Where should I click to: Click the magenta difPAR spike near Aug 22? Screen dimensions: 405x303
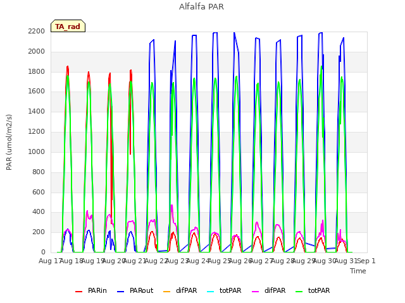[x=171, y=205]
